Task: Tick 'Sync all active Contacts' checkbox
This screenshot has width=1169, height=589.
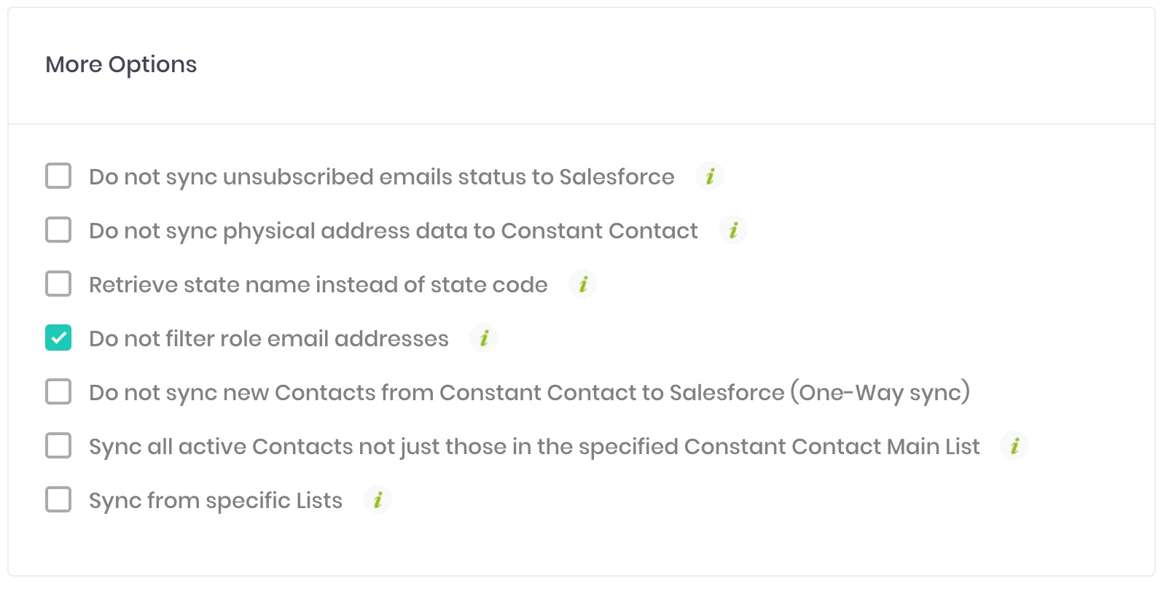Action: click(58, 445)
